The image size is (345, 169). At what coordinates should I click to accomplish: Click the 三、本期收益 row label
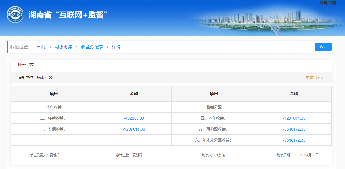53,129
